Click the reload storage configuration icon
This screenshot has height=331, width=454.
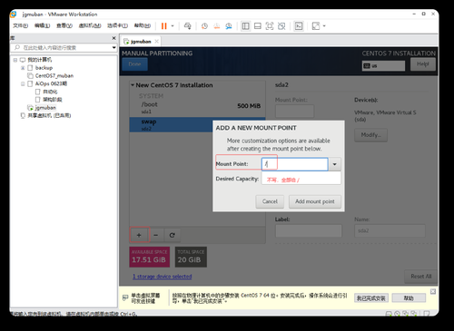pos(173,235)
